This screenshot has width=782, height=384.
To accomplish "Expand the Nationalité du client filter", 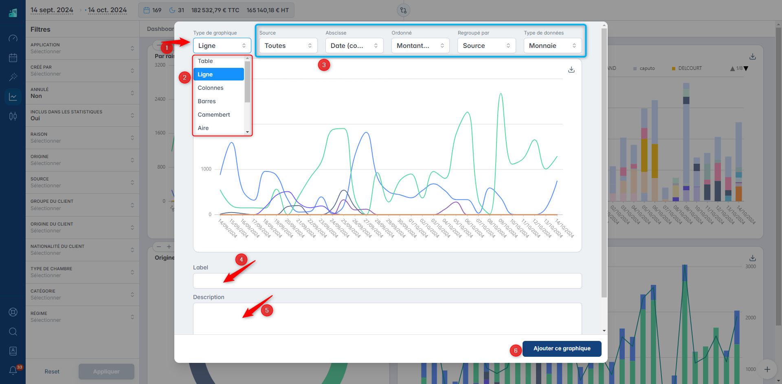I will [x=82, y=250].
